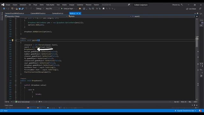Click the search magnifier icon
This screenshot has width=204, height=115.
[x=129, y=5]
